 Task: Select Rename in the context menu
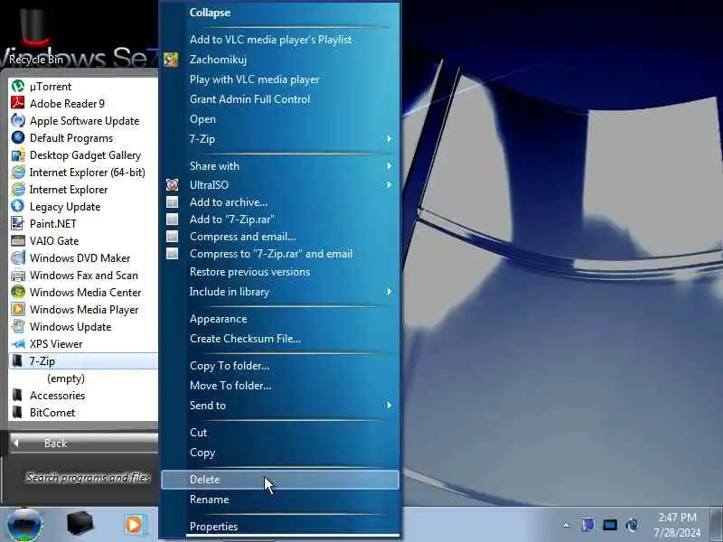click(x=280, y=500)
